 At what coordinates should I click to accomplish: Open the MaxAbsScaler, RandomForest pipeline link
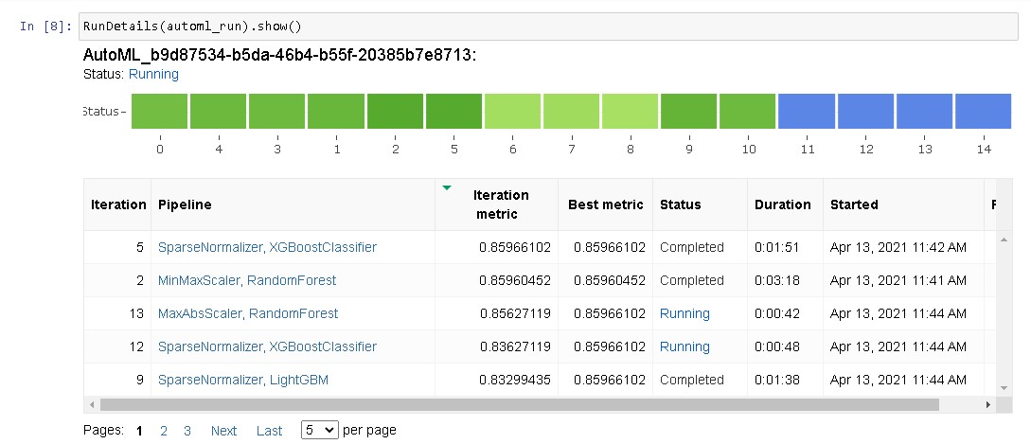click(248, 313)
